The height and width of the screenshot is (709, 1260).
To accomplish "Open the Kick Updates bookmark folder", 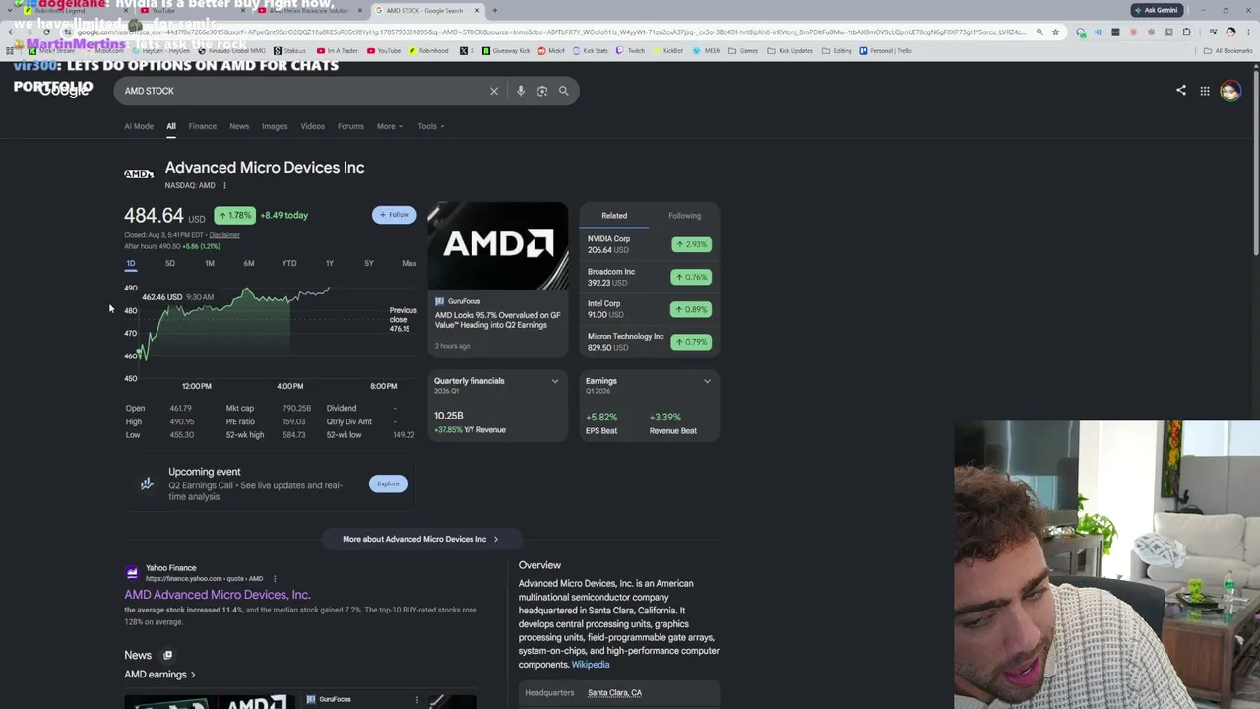I will (790, 50).
